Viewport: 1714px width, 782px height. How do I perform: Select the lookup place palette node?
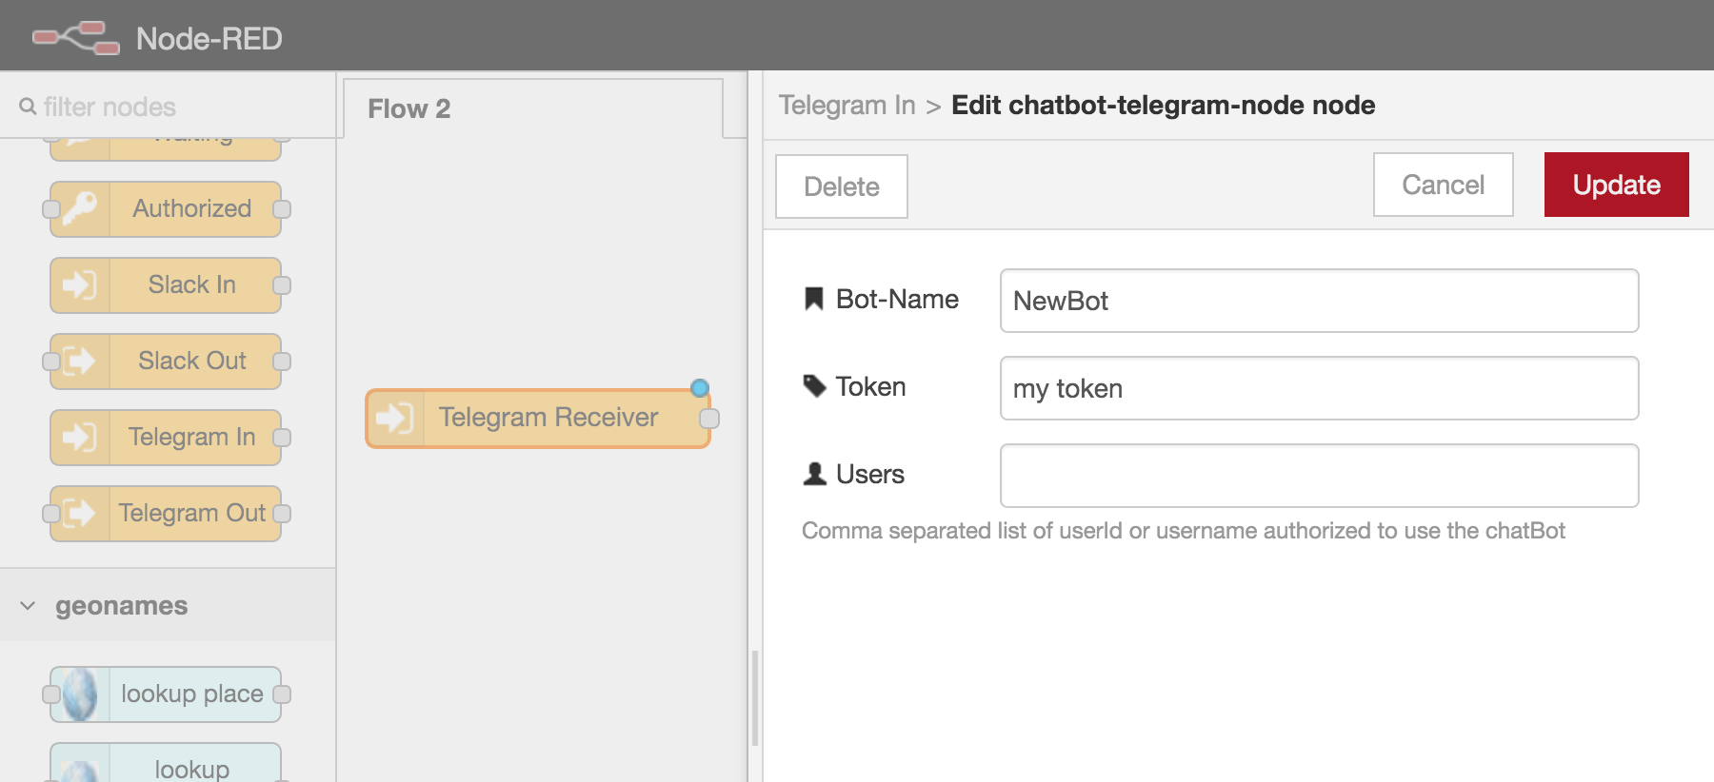coord(166,694)
